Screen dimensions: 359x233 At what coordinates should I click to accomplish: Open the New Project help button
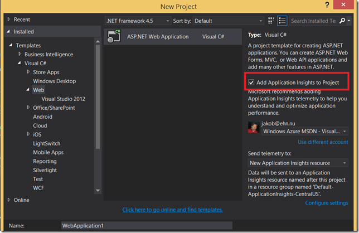327,4
